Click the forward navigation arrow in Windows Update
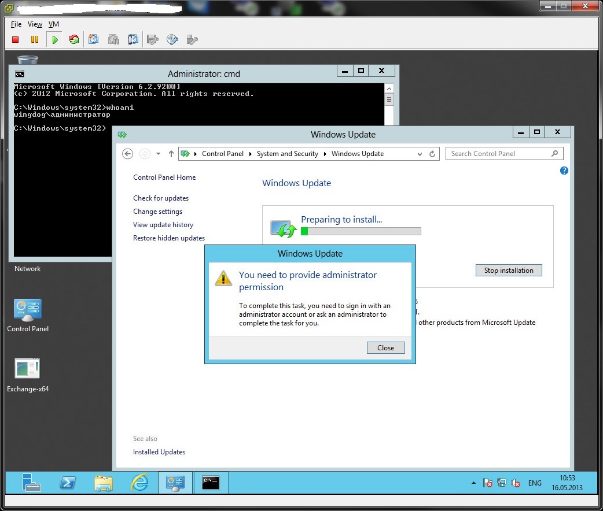Viewport: 603px width, 511px height. [x=145, y=154]
